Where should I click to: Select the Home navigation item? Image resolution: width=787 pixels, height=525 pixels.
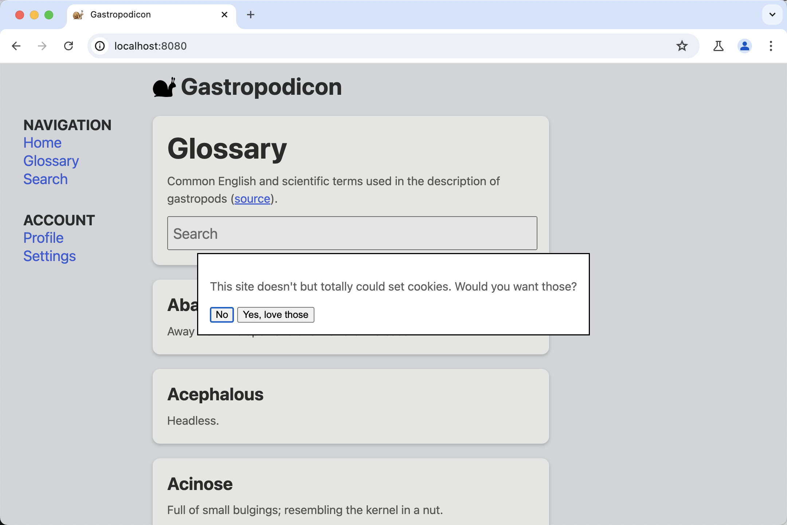pos(42,142)
